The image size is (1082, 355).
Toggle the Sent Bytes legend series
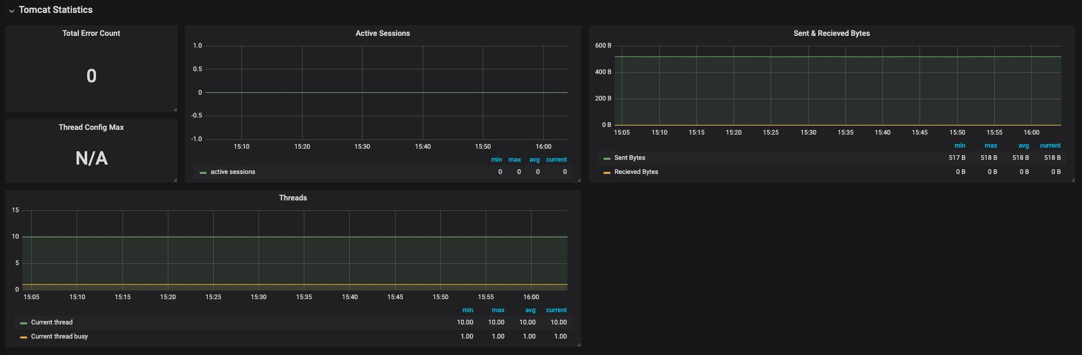(x=630, y=158)
